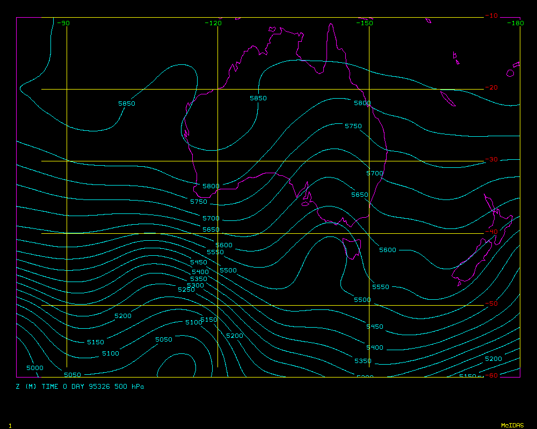Click the -50 latitude label
The image size is (537, 429).
[491, 304]
